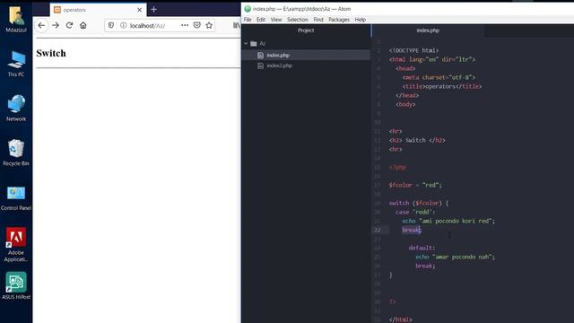This screenshot has height=323, width=574.
Task: Click the <!DOCTYPE html> code line
Action: pyautogui.click(x=413, y=50)
